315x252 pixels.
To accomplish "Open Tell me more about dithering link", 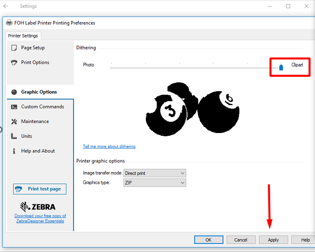I will point(109,147).
